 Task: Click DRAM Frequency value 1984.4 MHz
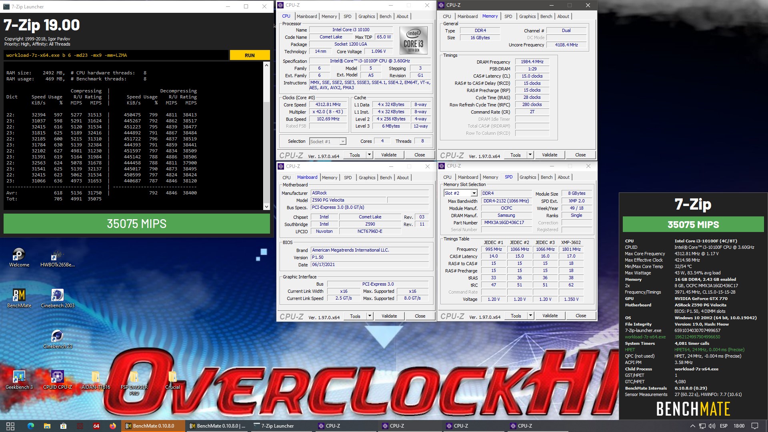coord(532,62)
